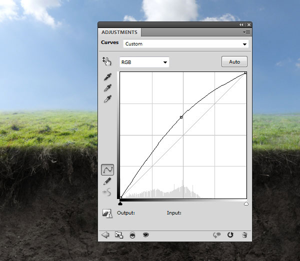Open the Adjustments panel flyout menu

[x=246, y=32]
